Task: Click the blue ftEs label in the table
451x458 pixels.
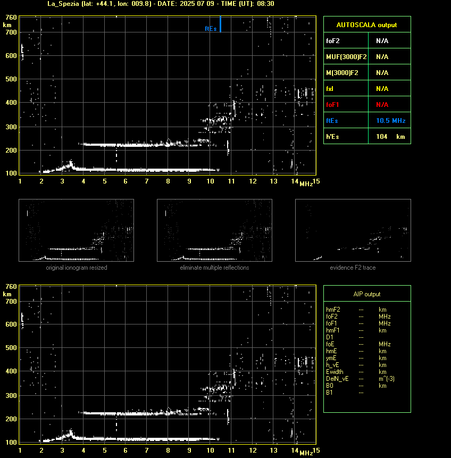Action: tap(332, 121)
